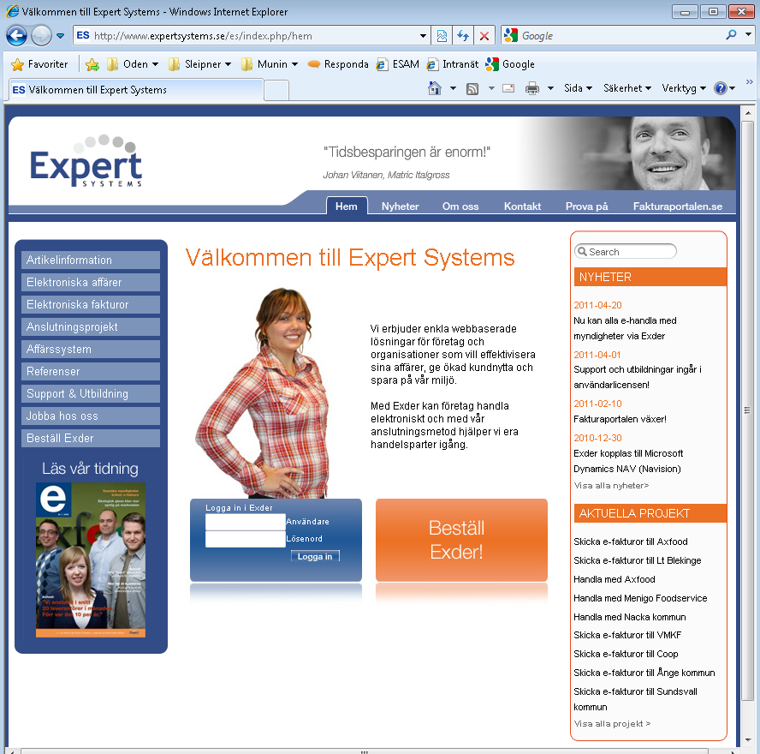The width and height of the screenshot is (760, 754).
Task: Add page to Favorites bar icon
Action: (x=92, y=64)
